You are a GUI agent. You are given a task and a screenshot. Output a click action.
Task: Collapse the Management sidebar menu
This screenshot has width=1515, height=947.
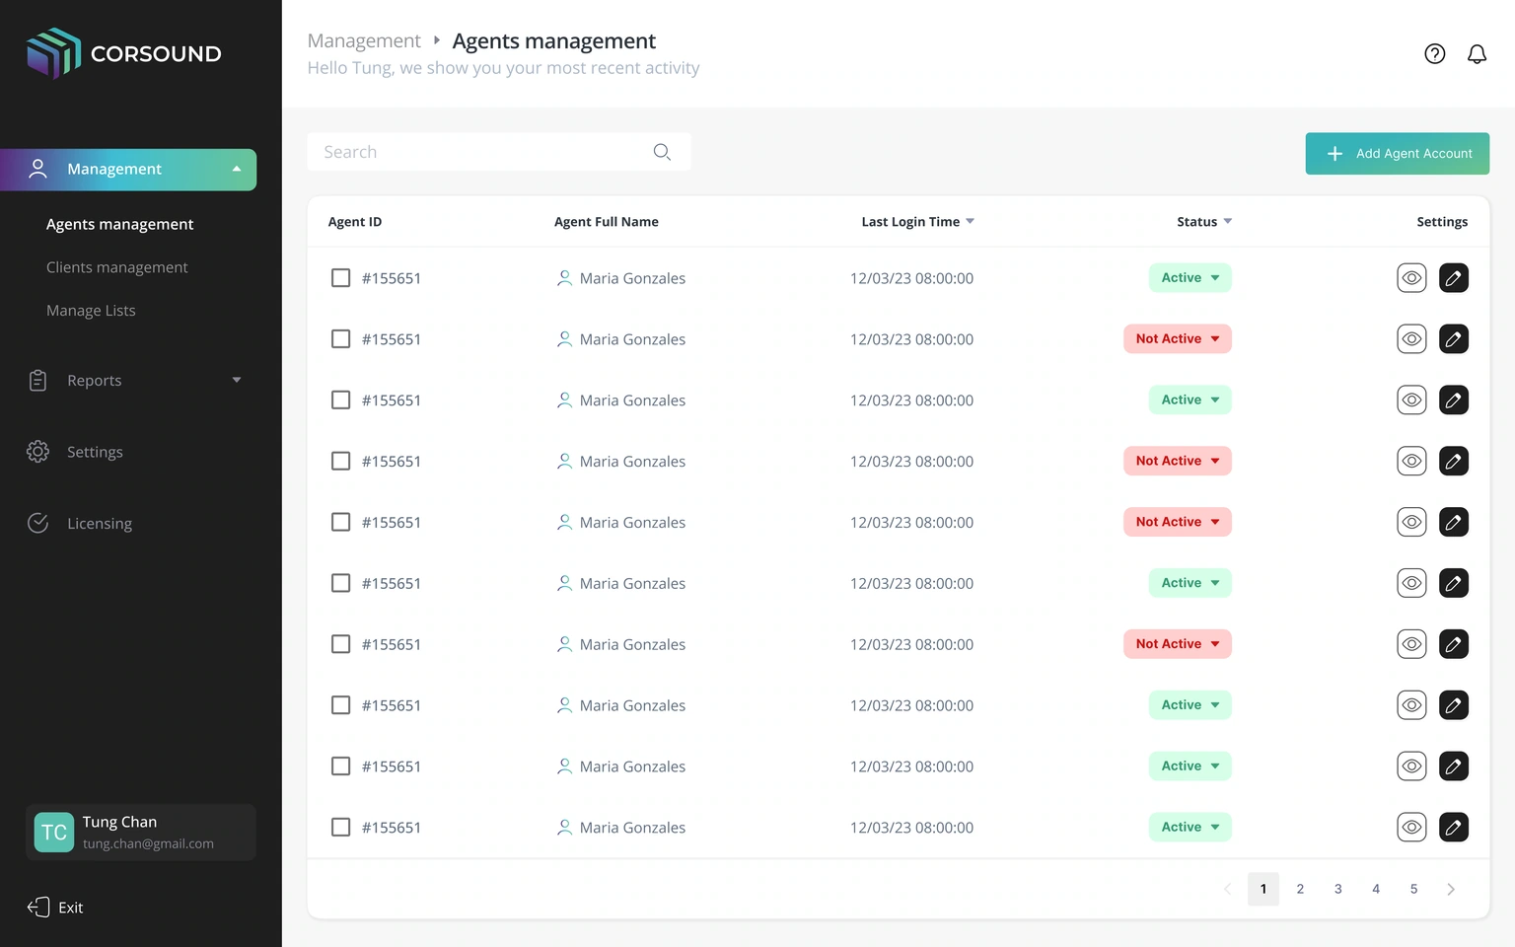point(237,169)
